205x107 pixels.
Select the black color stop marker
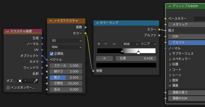point(122,52)
